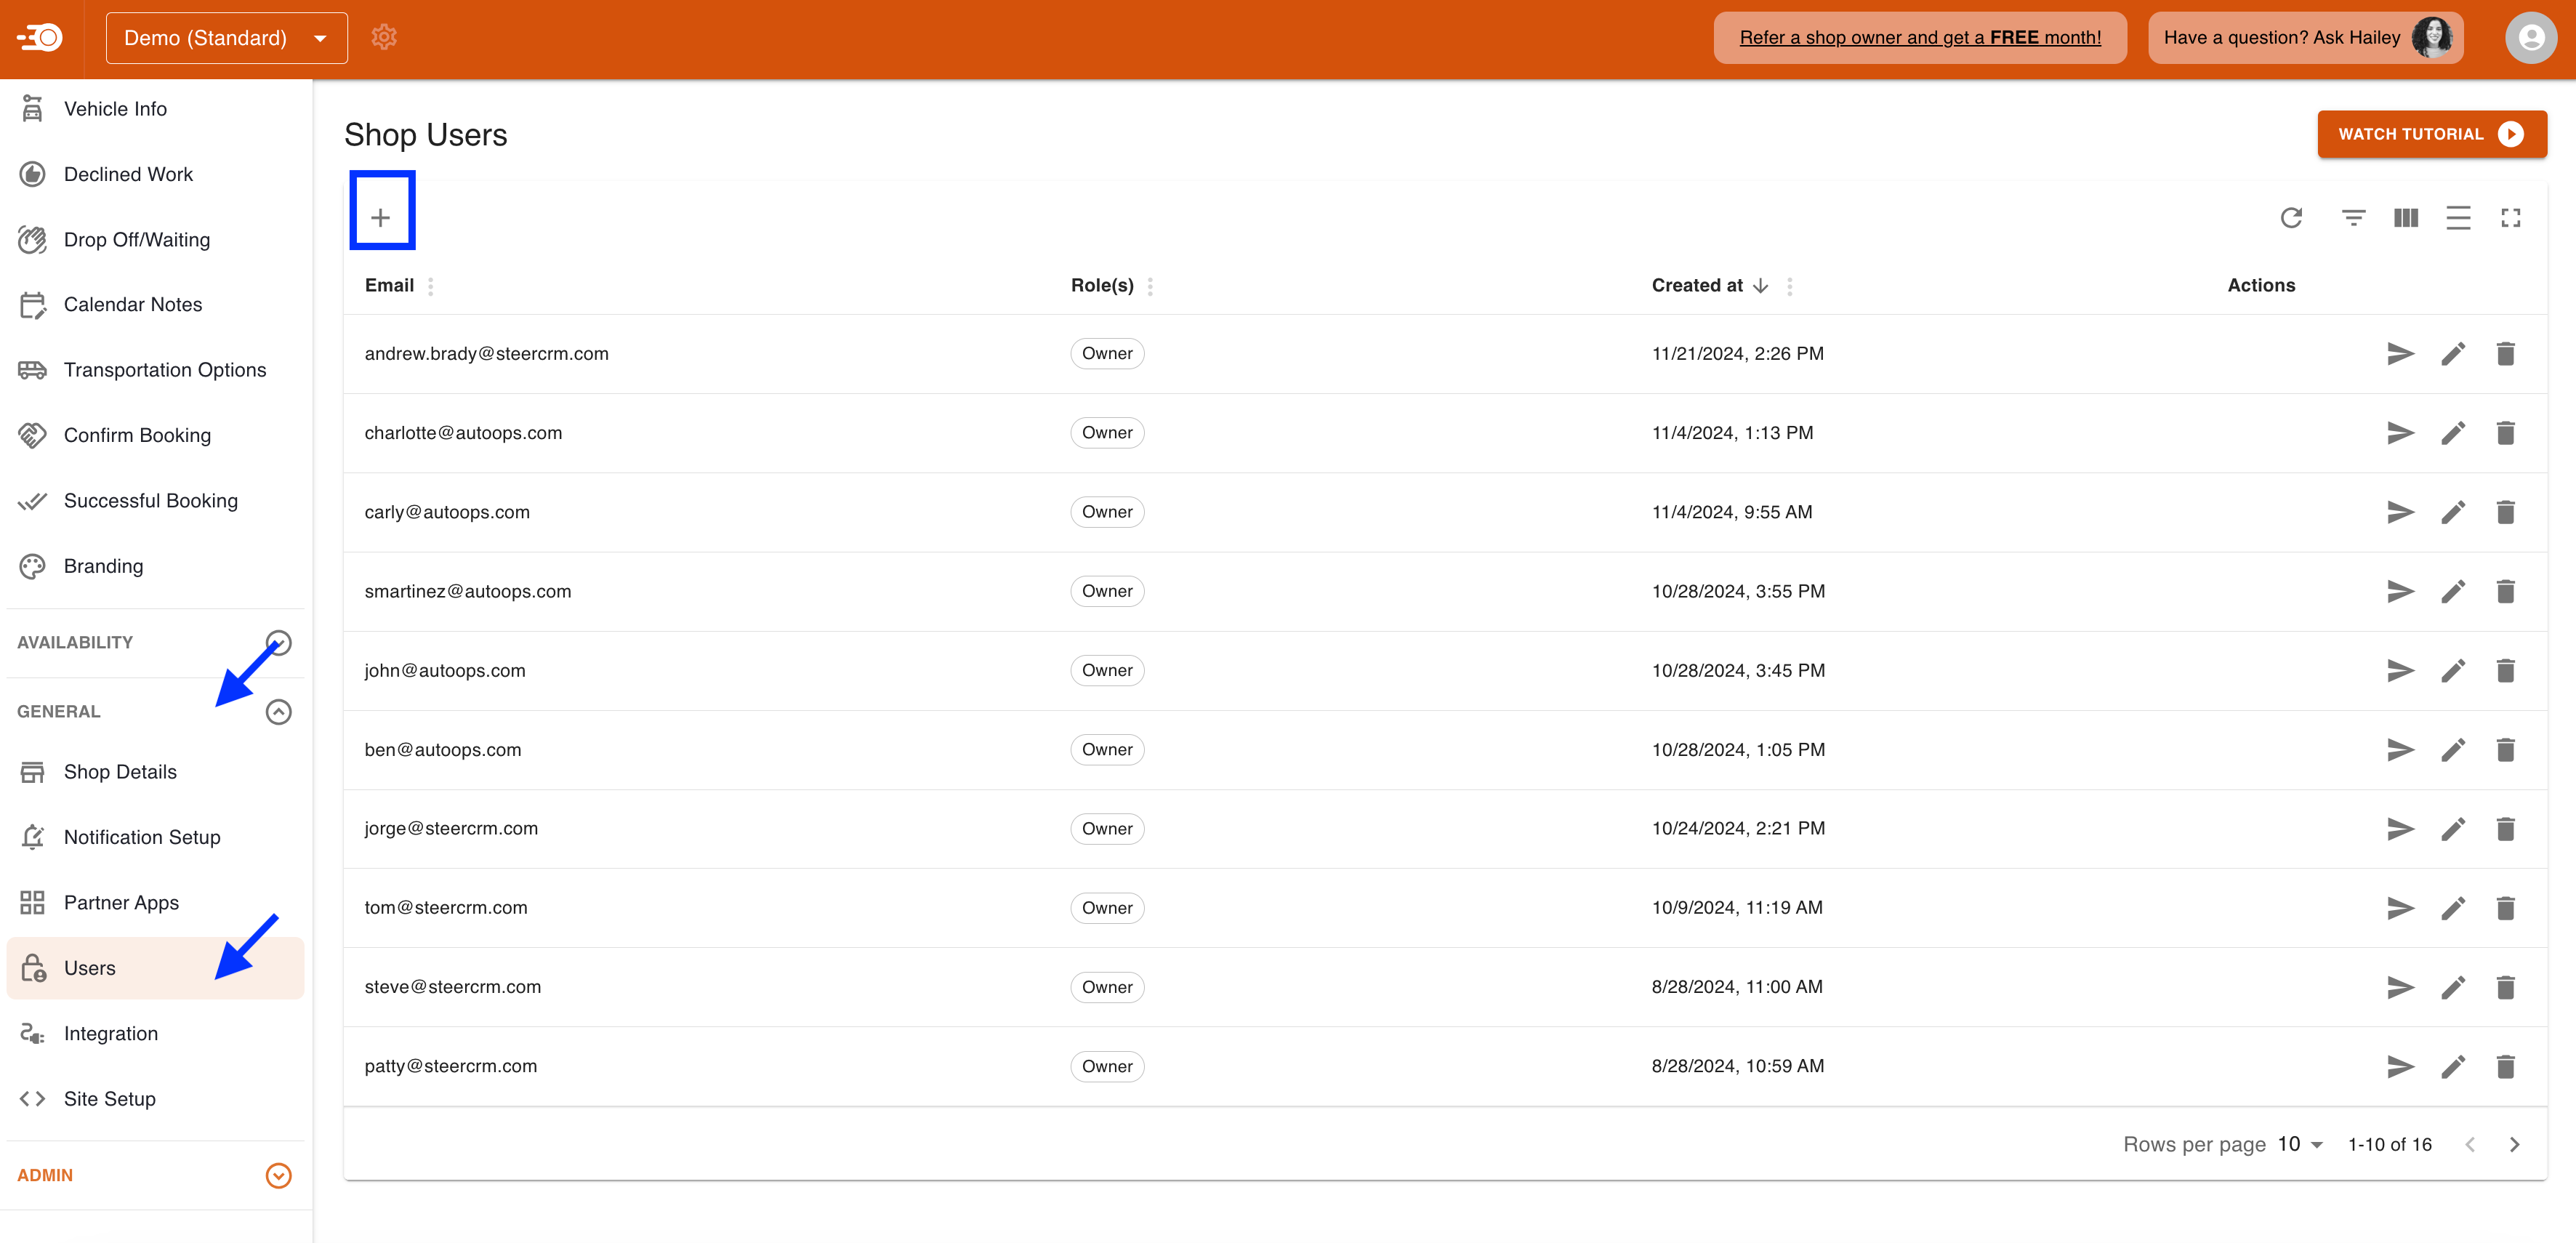
Task: Open the Demo (Standard) shop selector
Action: point(225,37)
